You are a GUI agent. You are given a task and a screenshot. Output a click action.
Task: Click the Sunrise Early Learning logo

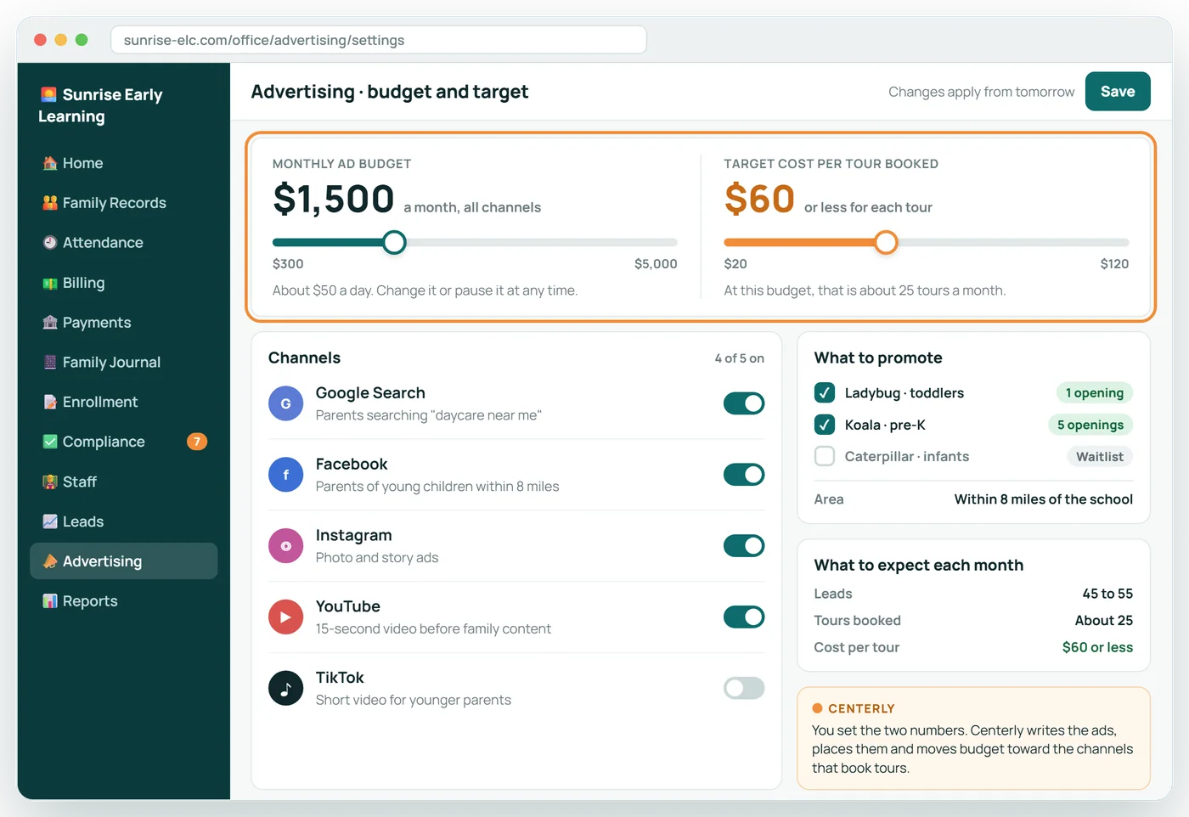click(101, 105)
